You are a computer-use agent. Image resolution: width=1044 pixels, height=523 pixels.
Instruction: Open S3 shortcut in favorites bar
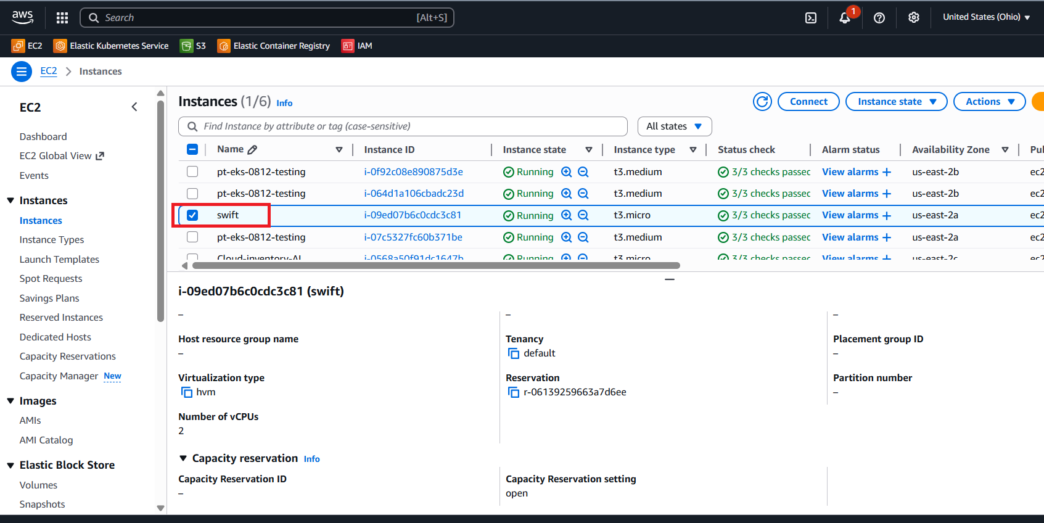(193, 46)
